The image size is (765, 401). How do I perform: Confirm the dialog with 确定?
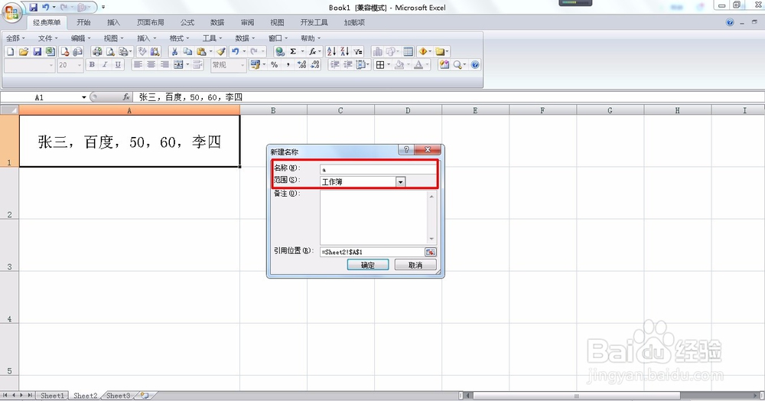click(368, 265)
